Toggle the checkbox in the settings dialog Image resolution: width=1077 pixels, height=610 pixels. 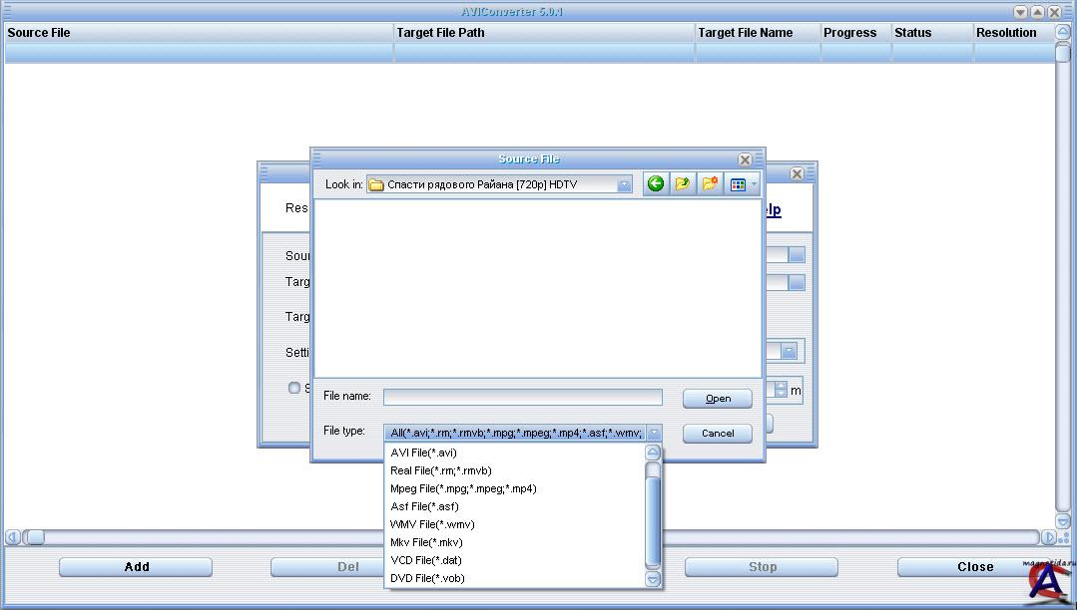(x=294, y=388)
